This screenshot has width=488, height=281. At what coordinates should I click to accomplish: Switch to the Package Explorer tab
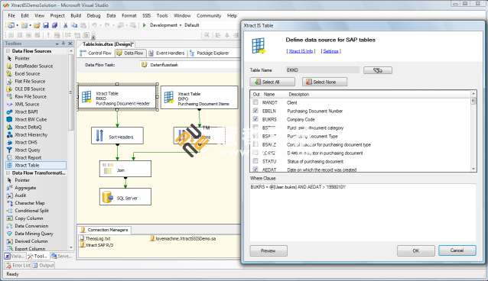click(210, 53)
